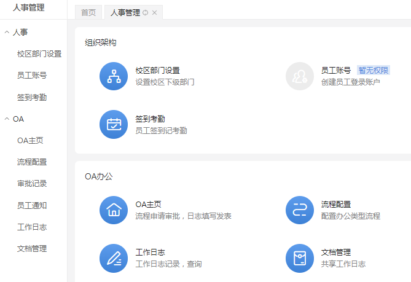The image size is (411, 282).
Task: Open the 签到考勤 calendar check icon
Action: click(114, 124)
